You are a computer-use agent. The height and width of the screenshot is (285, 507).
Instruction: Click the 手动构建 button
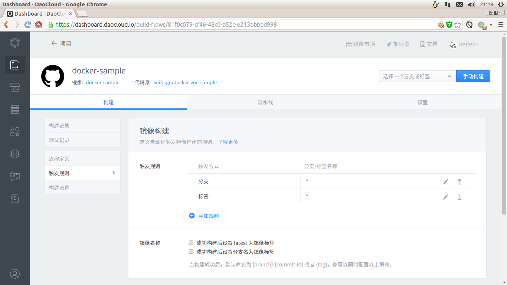[x=473, y=76]
